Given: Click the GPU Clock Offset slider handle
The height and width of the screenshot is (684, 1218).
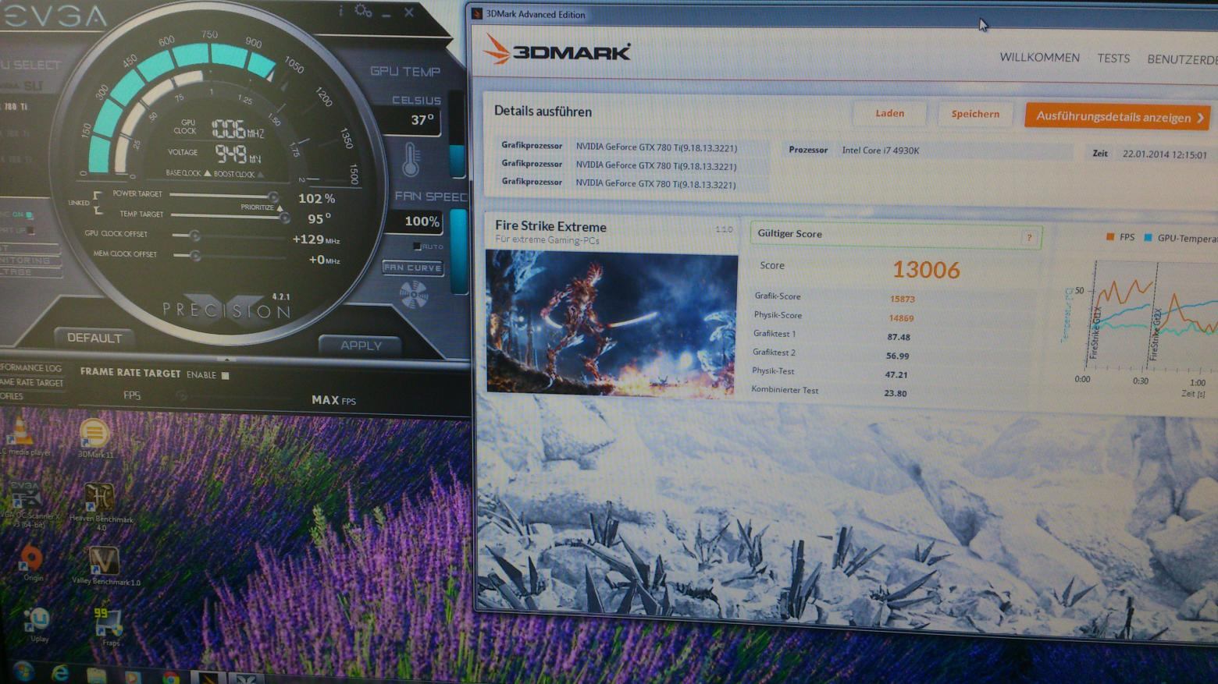Looking at the screenshot, I should 194,235.
